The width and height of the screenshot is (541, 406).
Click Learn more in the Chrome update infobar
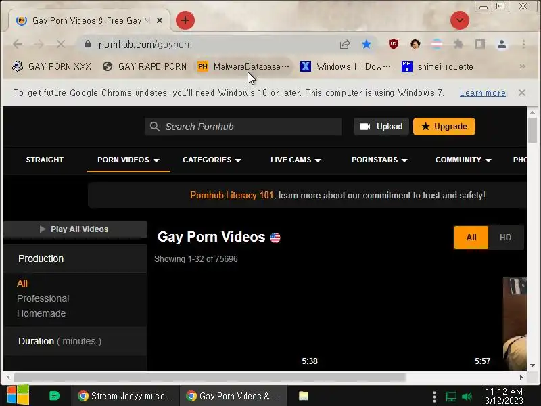click(x=483, y=93)
